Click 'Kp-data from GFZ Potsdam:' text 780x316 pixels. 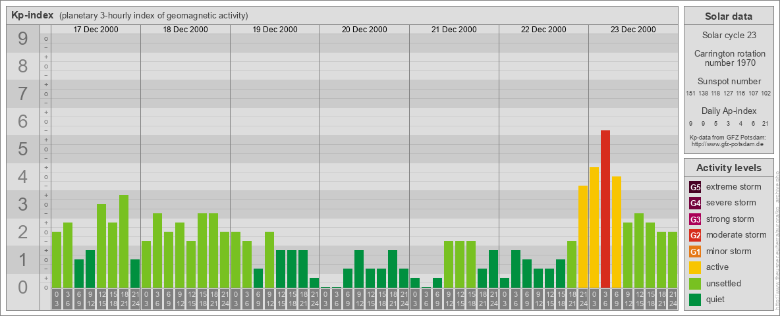click(x=727, y=138)
